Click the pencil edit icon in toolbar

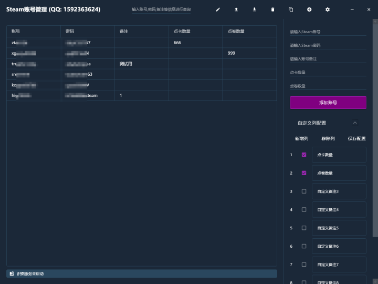click(218, 9)
